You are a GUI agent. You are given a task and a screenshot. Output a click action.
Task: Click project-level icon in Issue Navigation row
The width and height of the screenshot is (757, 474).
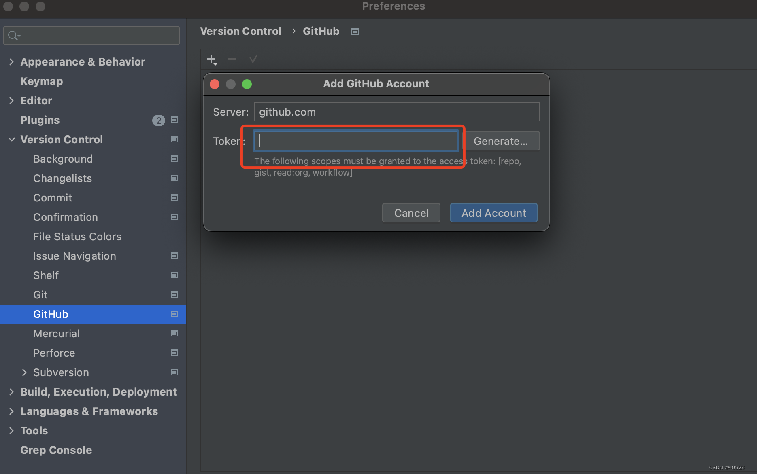pyautogui.click(x=174, y=256)
